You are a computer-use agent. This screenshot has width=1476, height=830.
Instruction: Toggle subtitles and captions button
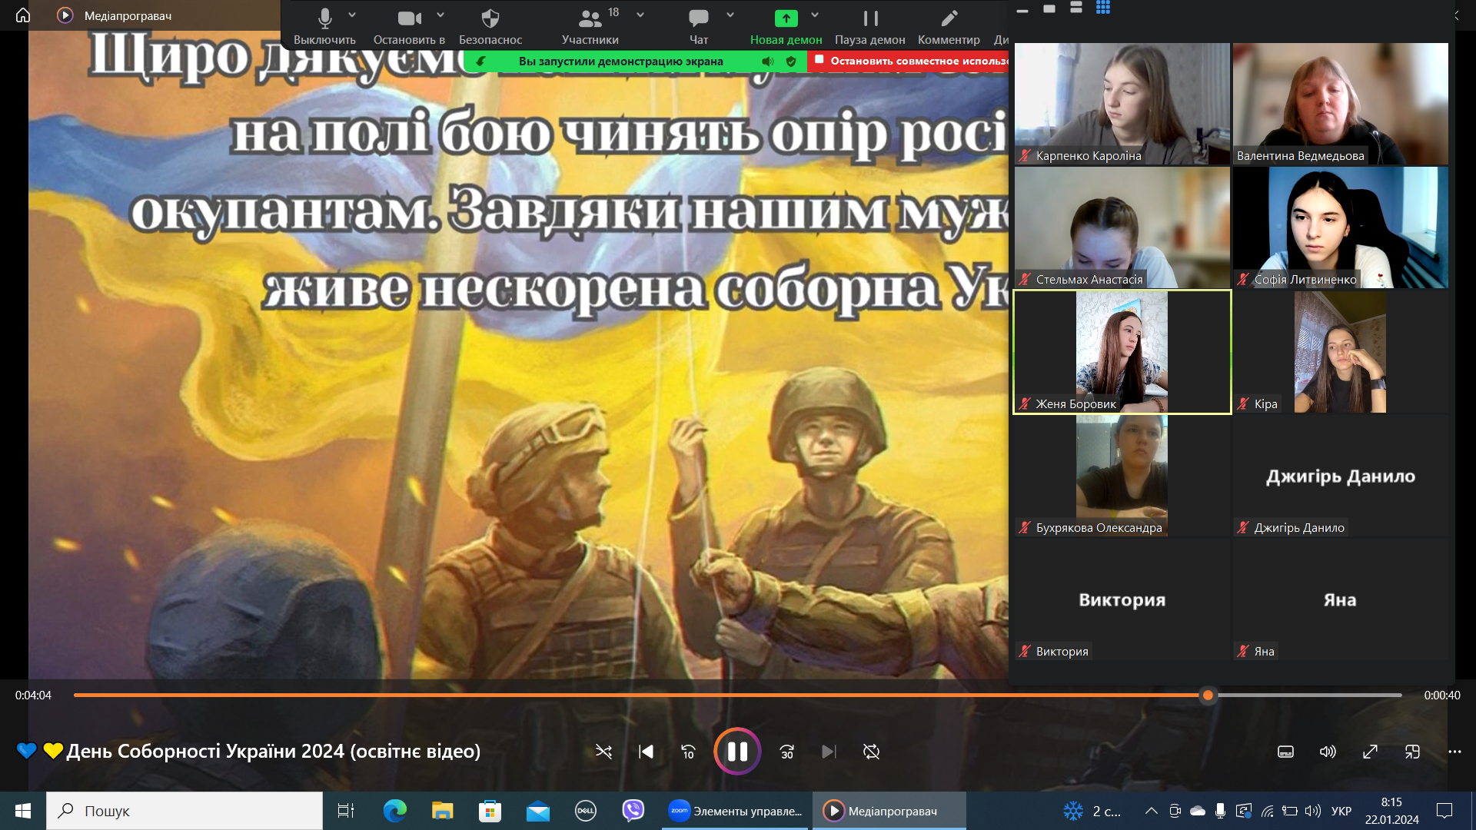click(1285, 752)
